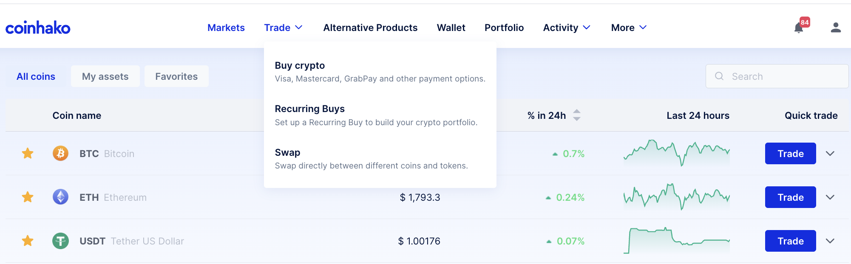Toggle the ETH favorite star
Viewport: 851px width, 264px height.
[28, 197]
